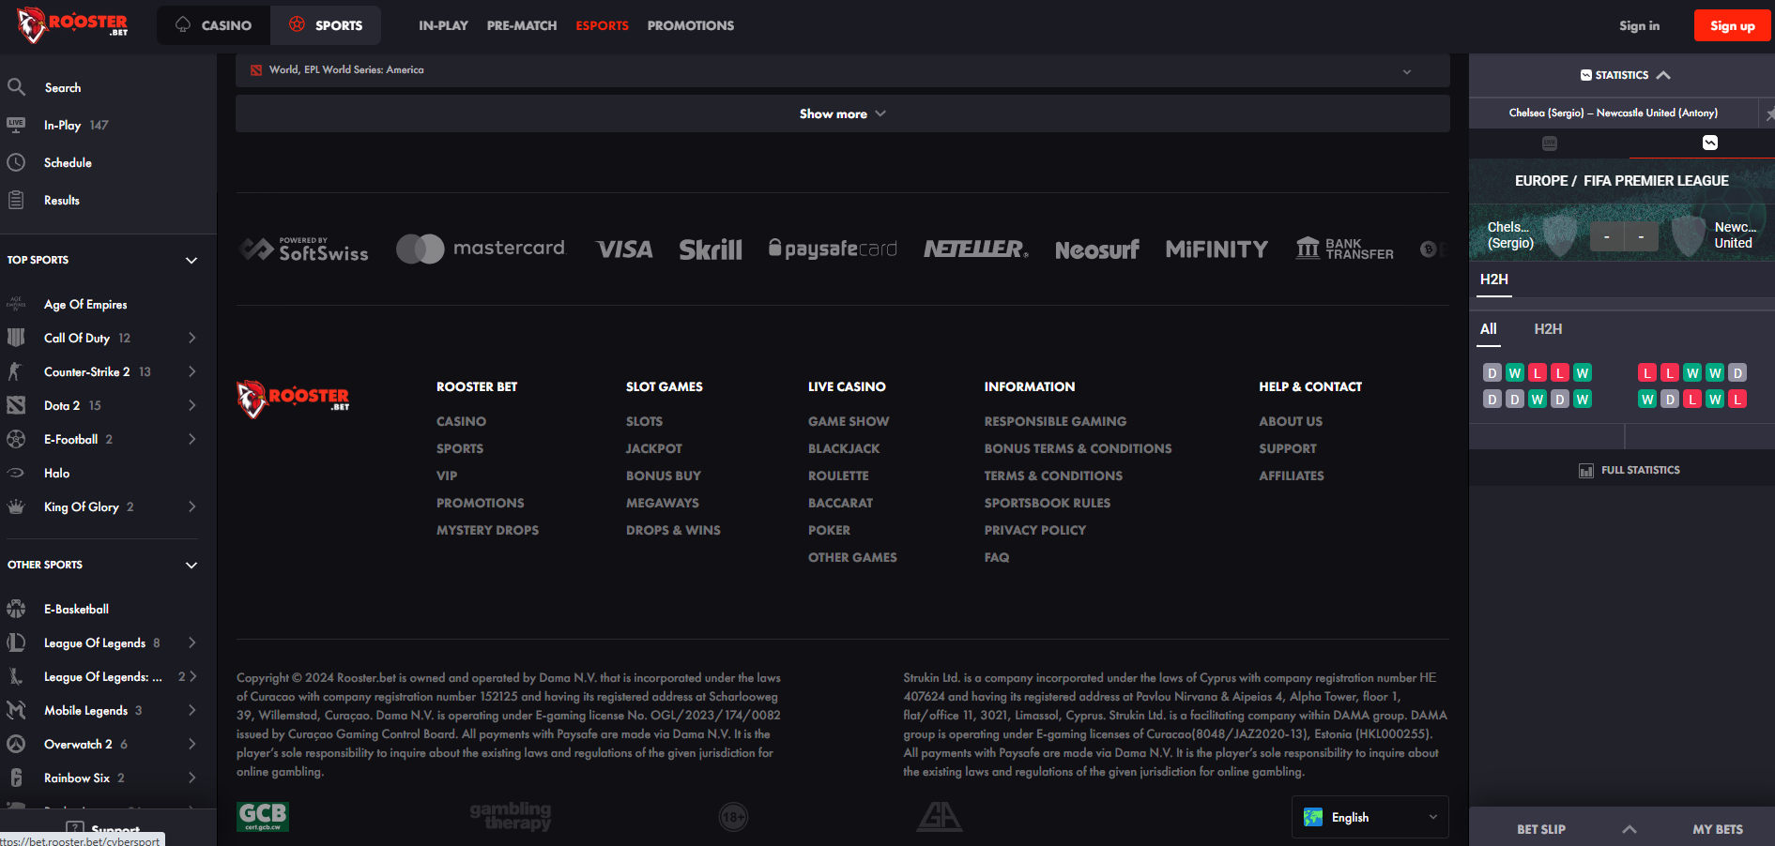Click the Full Statistics chart icon
The height and width of the screenshot is (846, 1775).
(x=1586, y=471)
